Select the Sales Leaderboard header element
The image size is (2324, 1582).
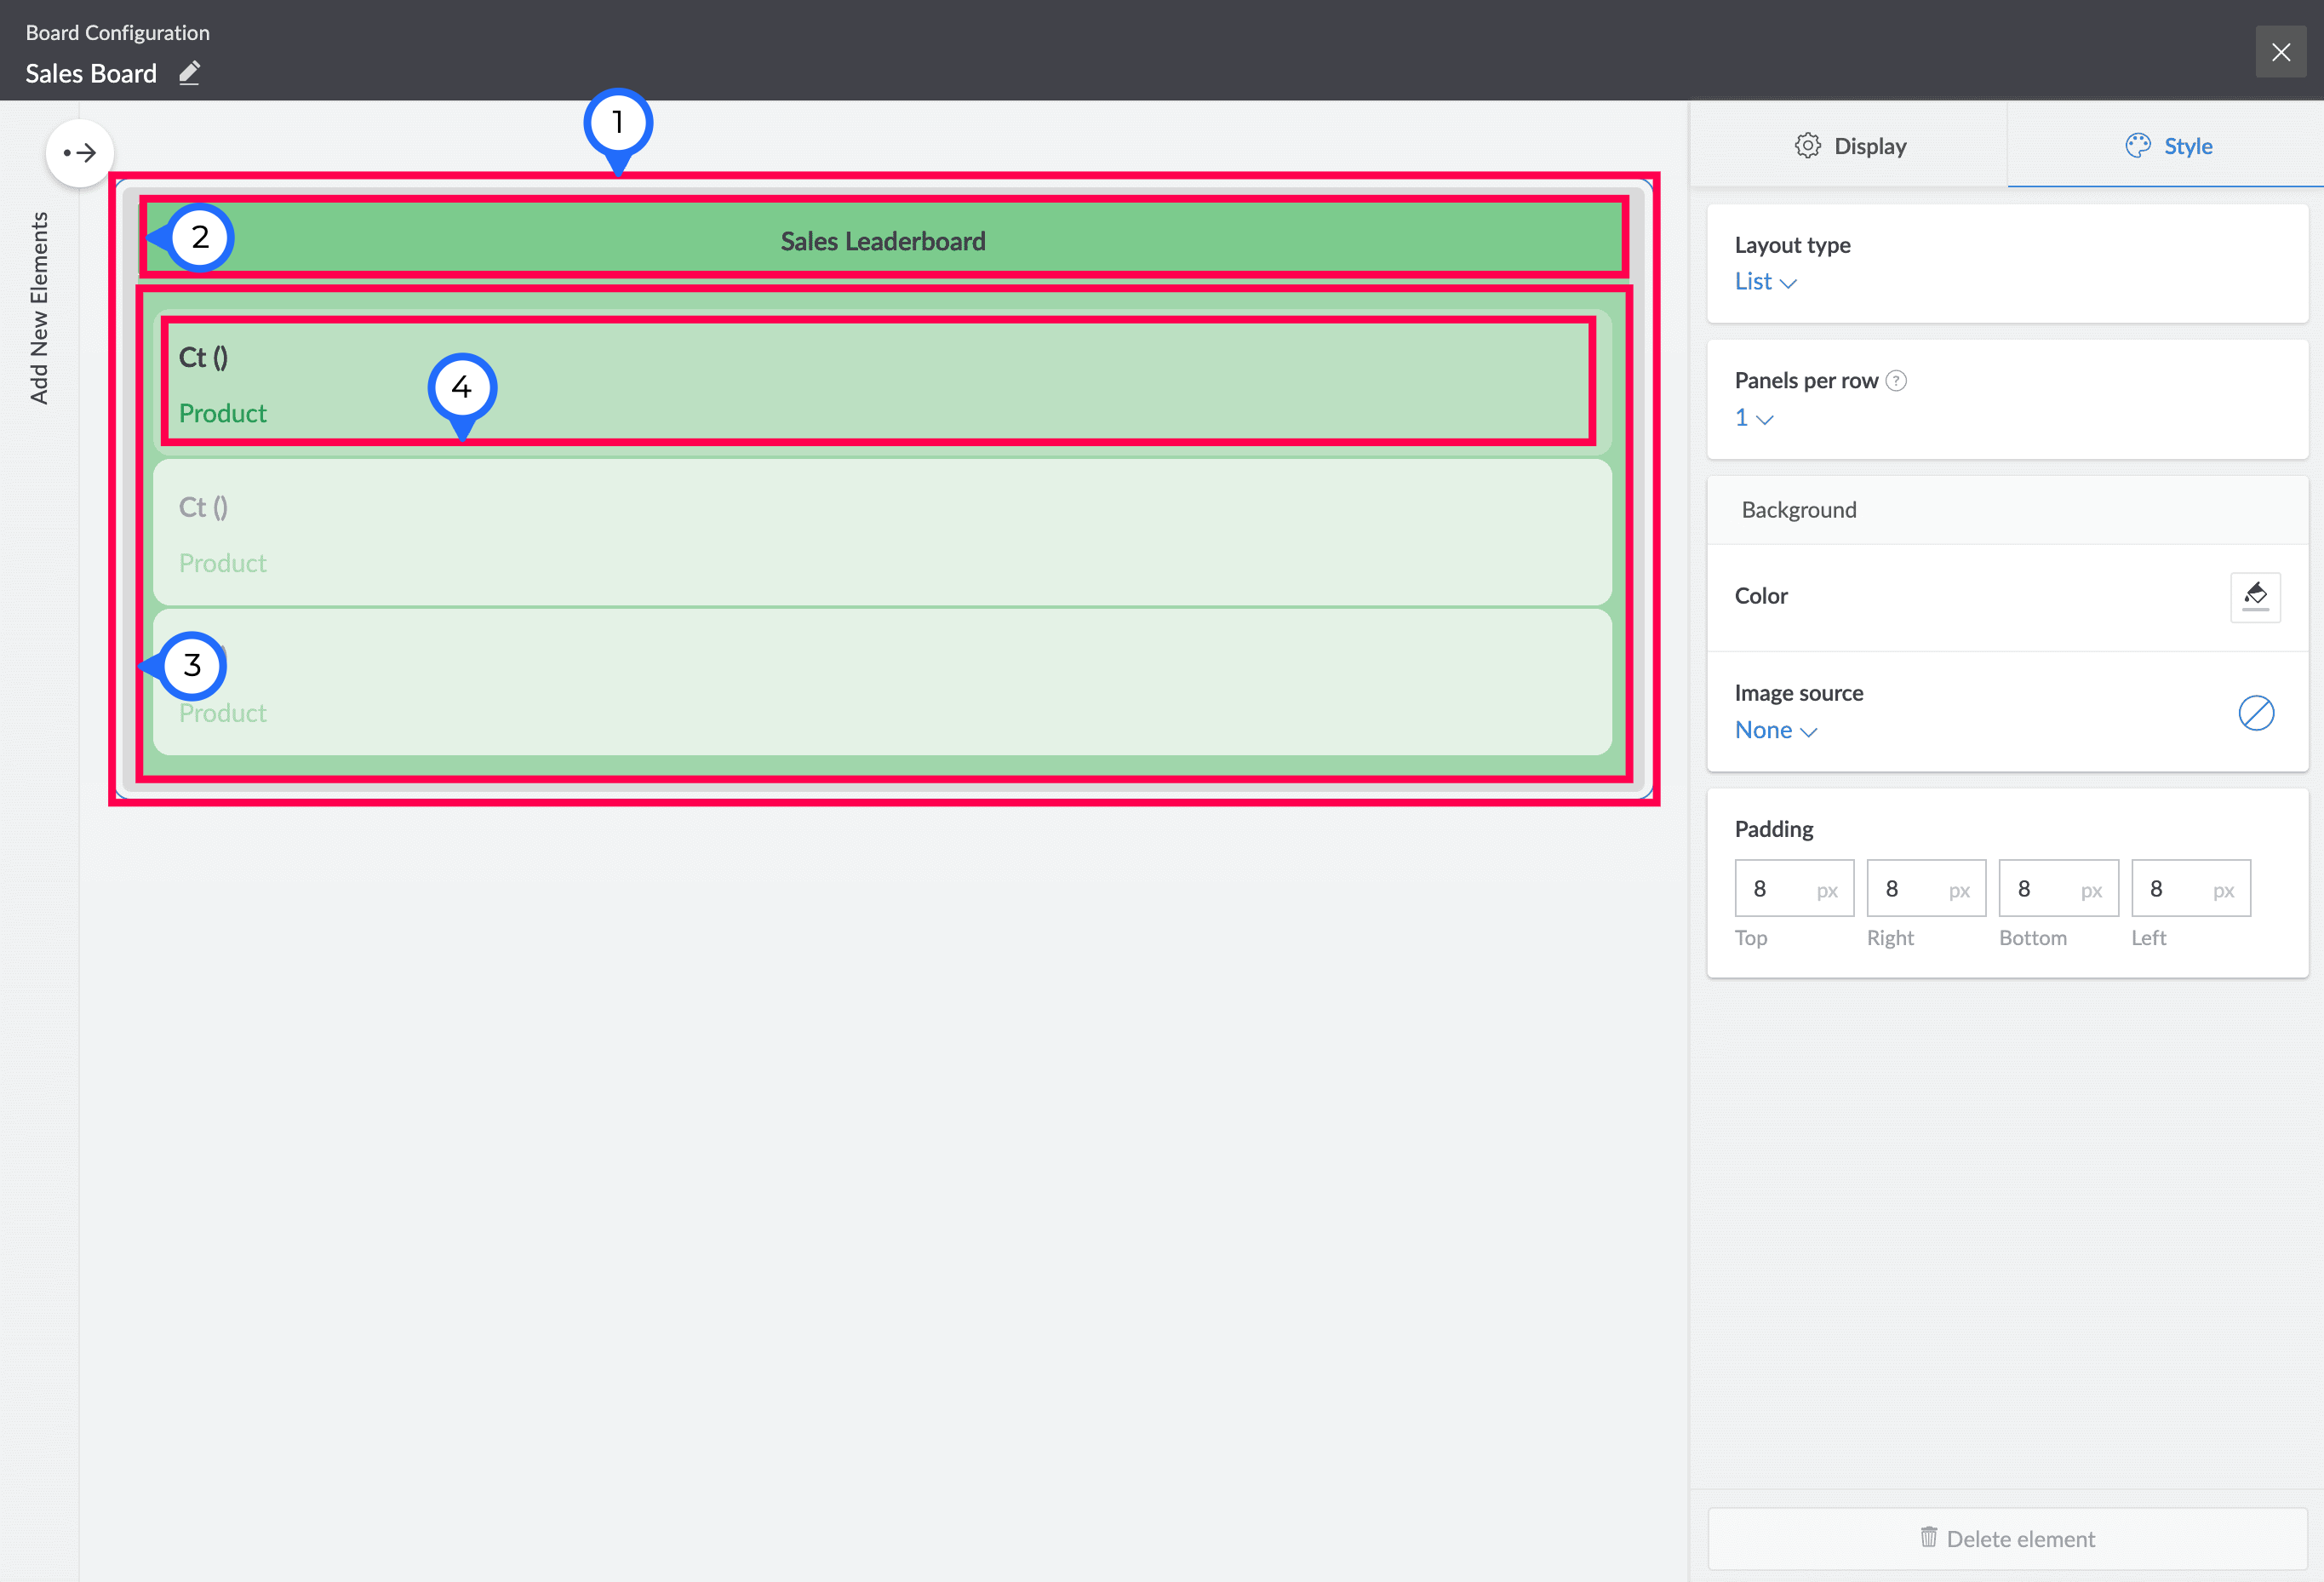coord(882,240)
